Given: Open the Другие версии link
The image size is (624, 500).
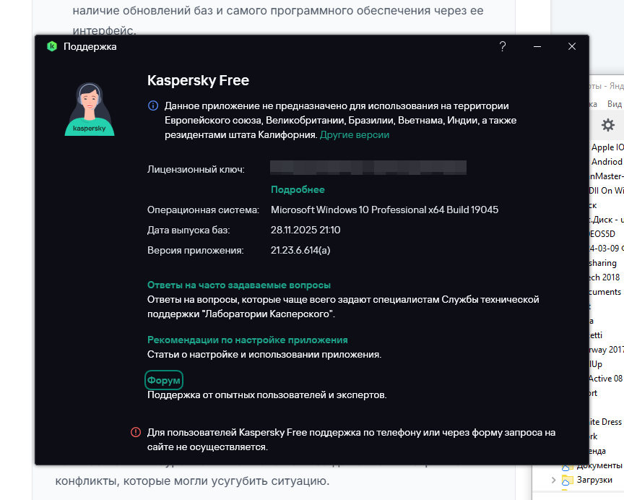Looking at the screenshot, I should pos(355,134).
